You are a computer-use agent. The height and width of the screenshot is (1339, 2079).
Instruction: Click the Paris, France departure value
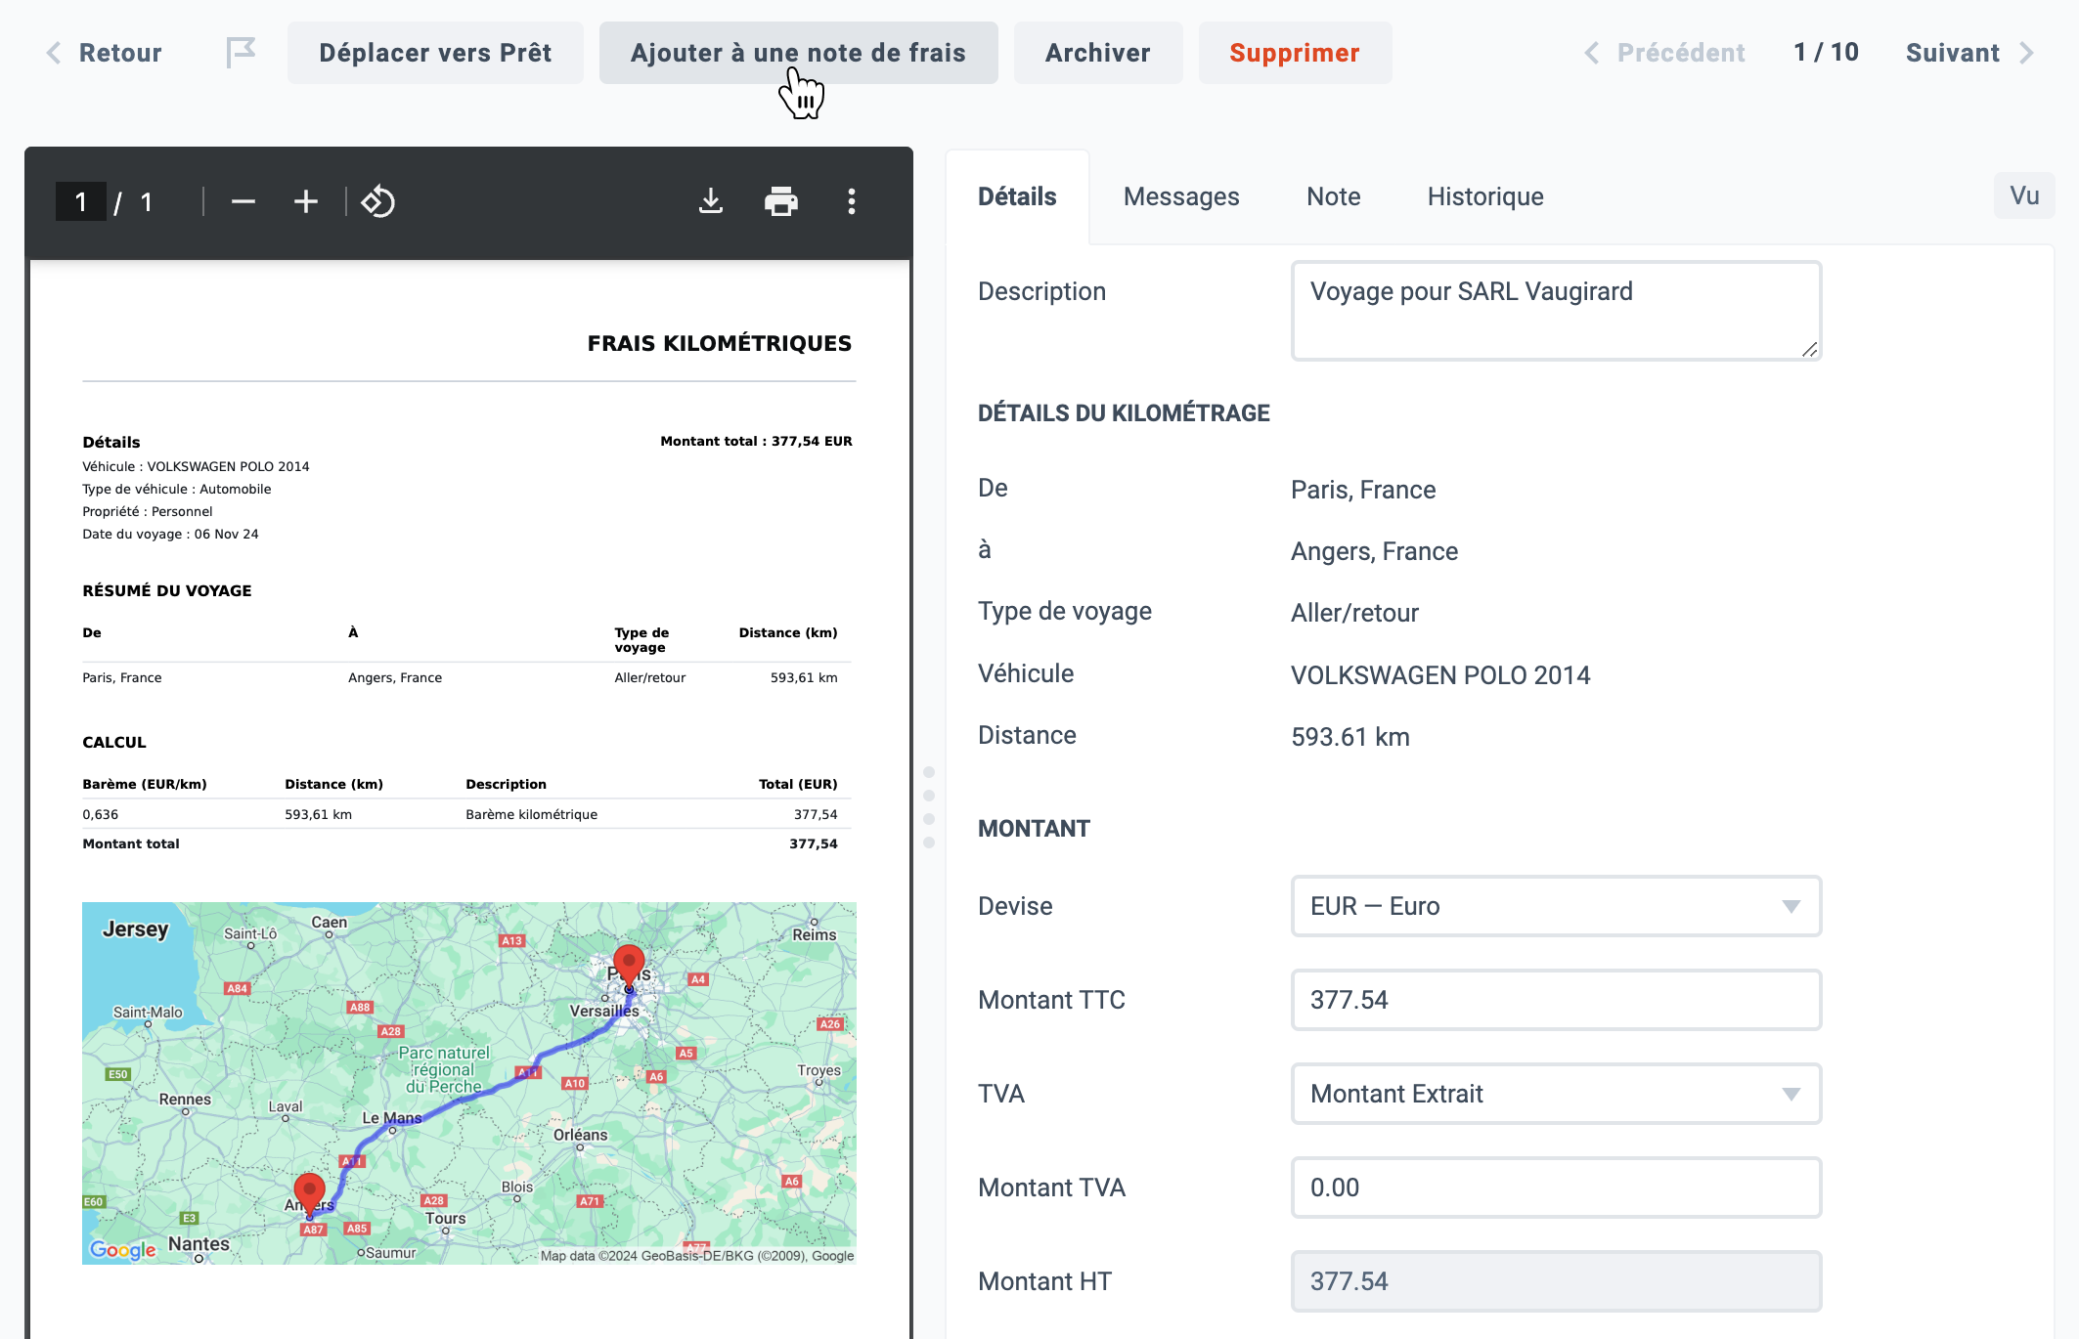click(x=1363, y=490)
